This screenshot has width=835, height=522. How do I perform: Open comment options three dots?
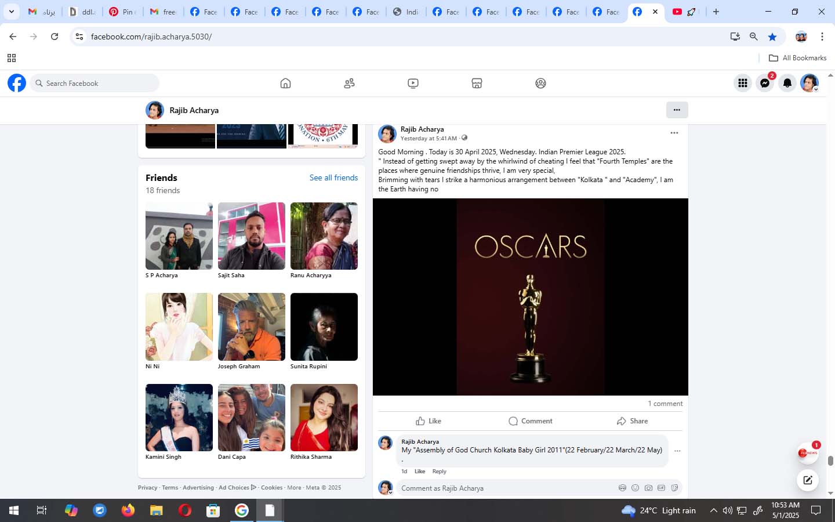(x=677, y=451)
